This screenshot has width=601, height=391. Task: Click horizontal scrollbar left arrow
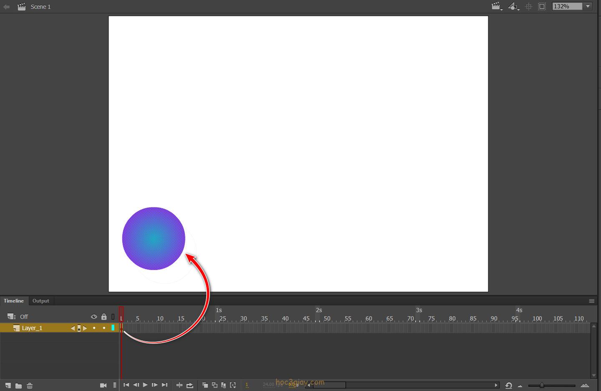[x=309, y=385]
